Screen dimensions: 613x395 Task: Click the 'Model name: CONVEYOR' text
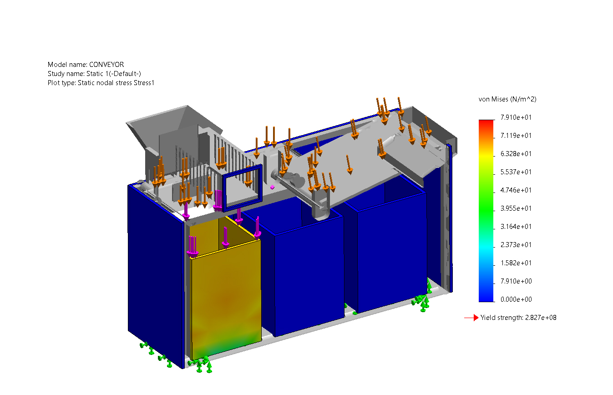click(x=86, y=65)
